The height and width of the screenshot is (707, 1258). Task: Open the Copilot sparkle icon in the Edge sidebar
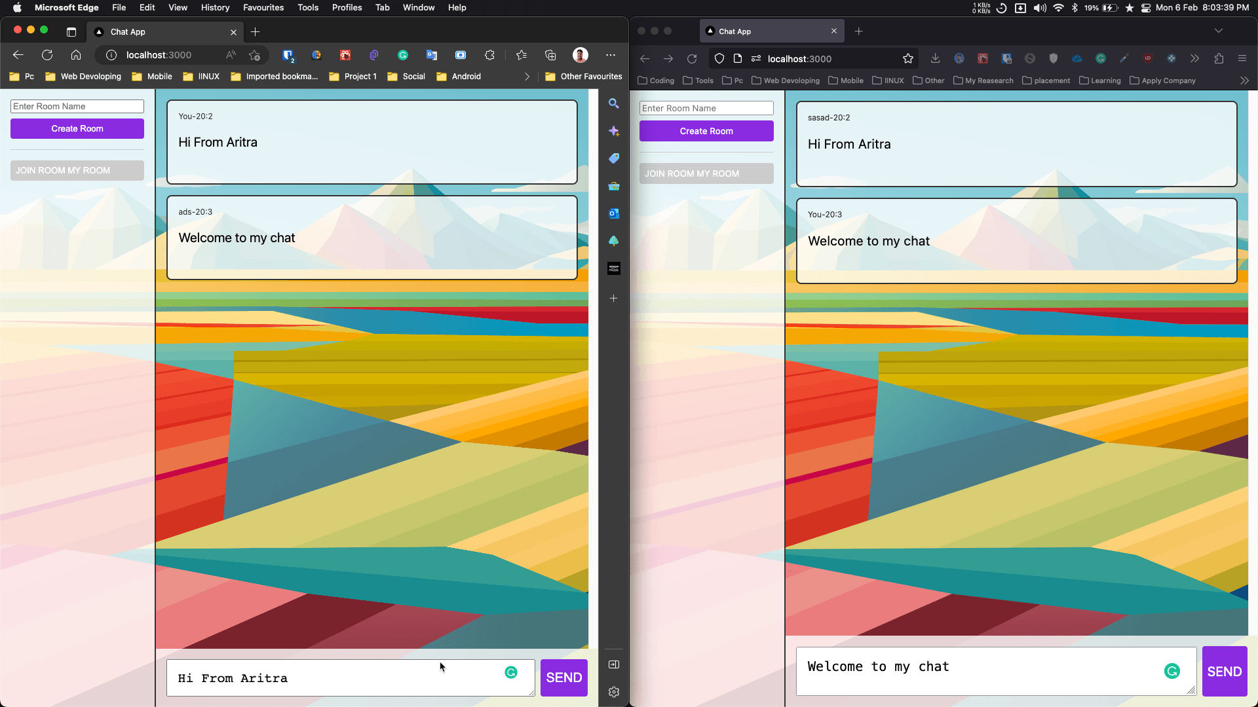point(614,131)
